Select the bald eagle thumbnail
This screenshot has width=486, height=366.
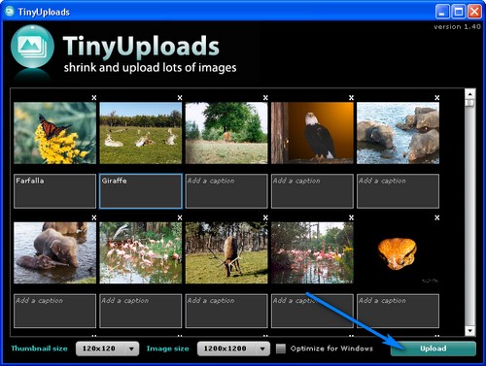[x=312, y=133]
